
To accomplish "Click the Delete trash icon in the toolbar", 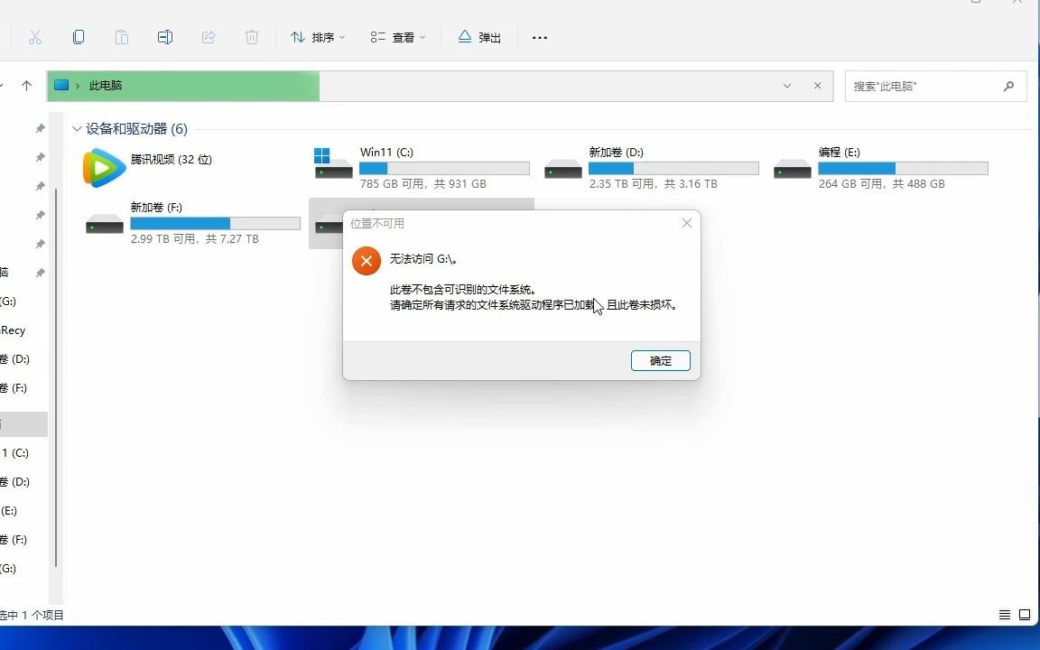I will click(251, 37).
